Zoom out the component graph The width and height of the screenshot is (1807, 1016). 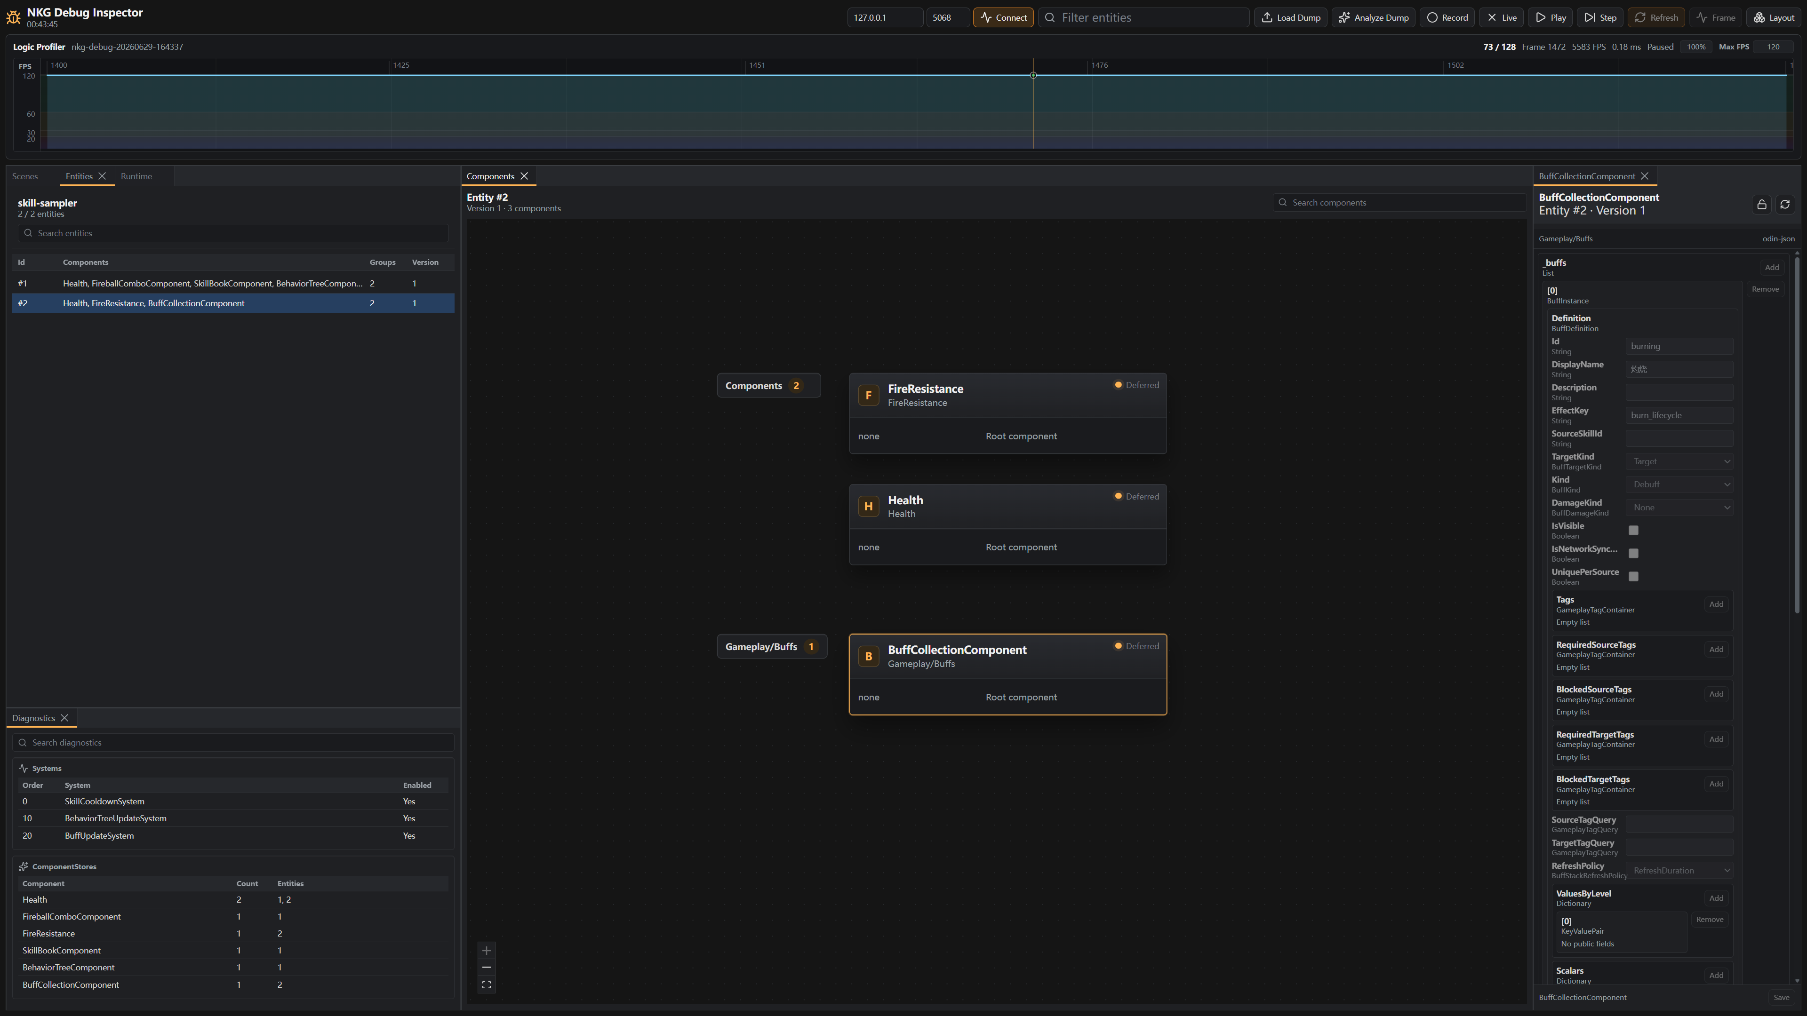486,968
